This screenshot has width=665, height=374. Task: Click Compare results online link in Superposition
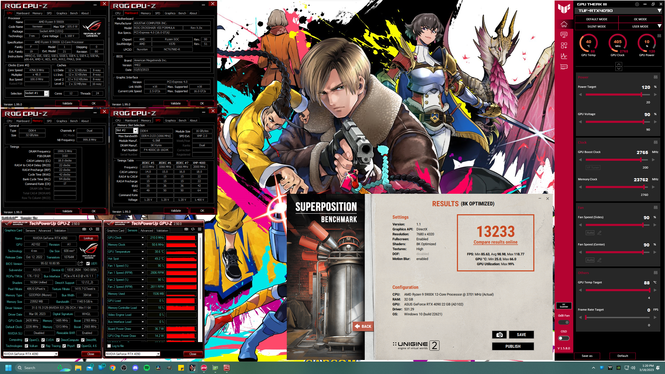pos(495,242)
